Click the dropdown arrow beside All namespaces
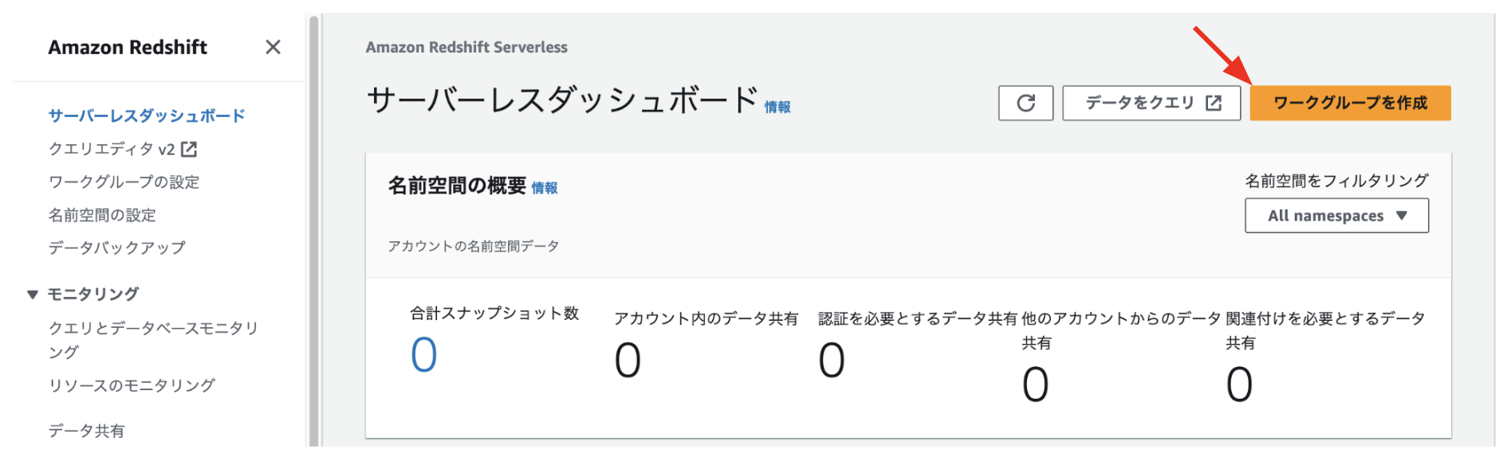 pyautogui.click(x=1402, y=216)
